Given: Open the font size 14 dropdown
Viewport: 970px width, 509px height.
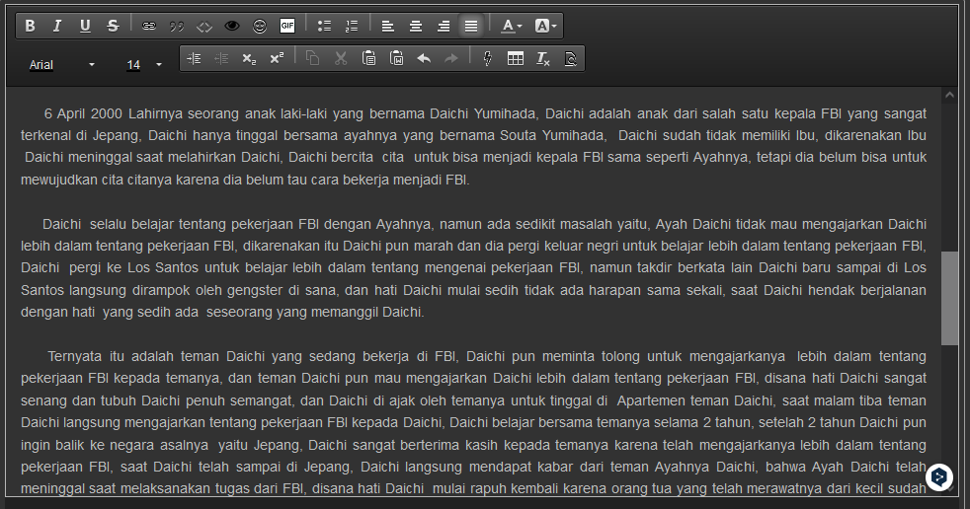Looking at the screenshot, I should coord(144,65).
